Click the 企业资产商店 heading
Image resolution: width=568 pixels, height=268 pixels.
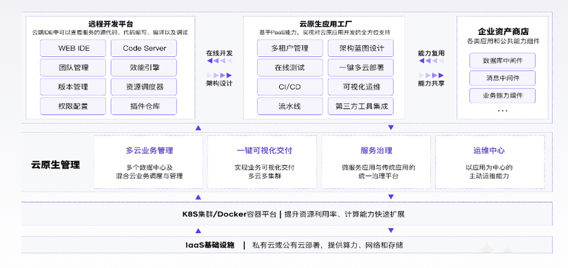coord(503,31)
